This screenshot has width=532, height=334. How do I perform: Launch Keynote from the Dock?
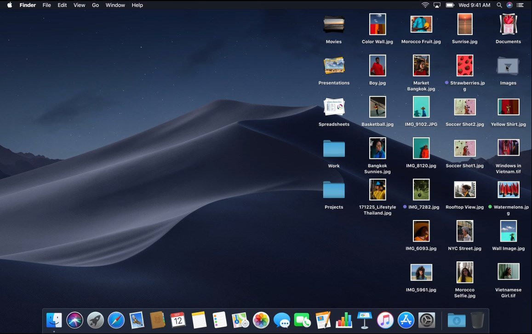364,320
